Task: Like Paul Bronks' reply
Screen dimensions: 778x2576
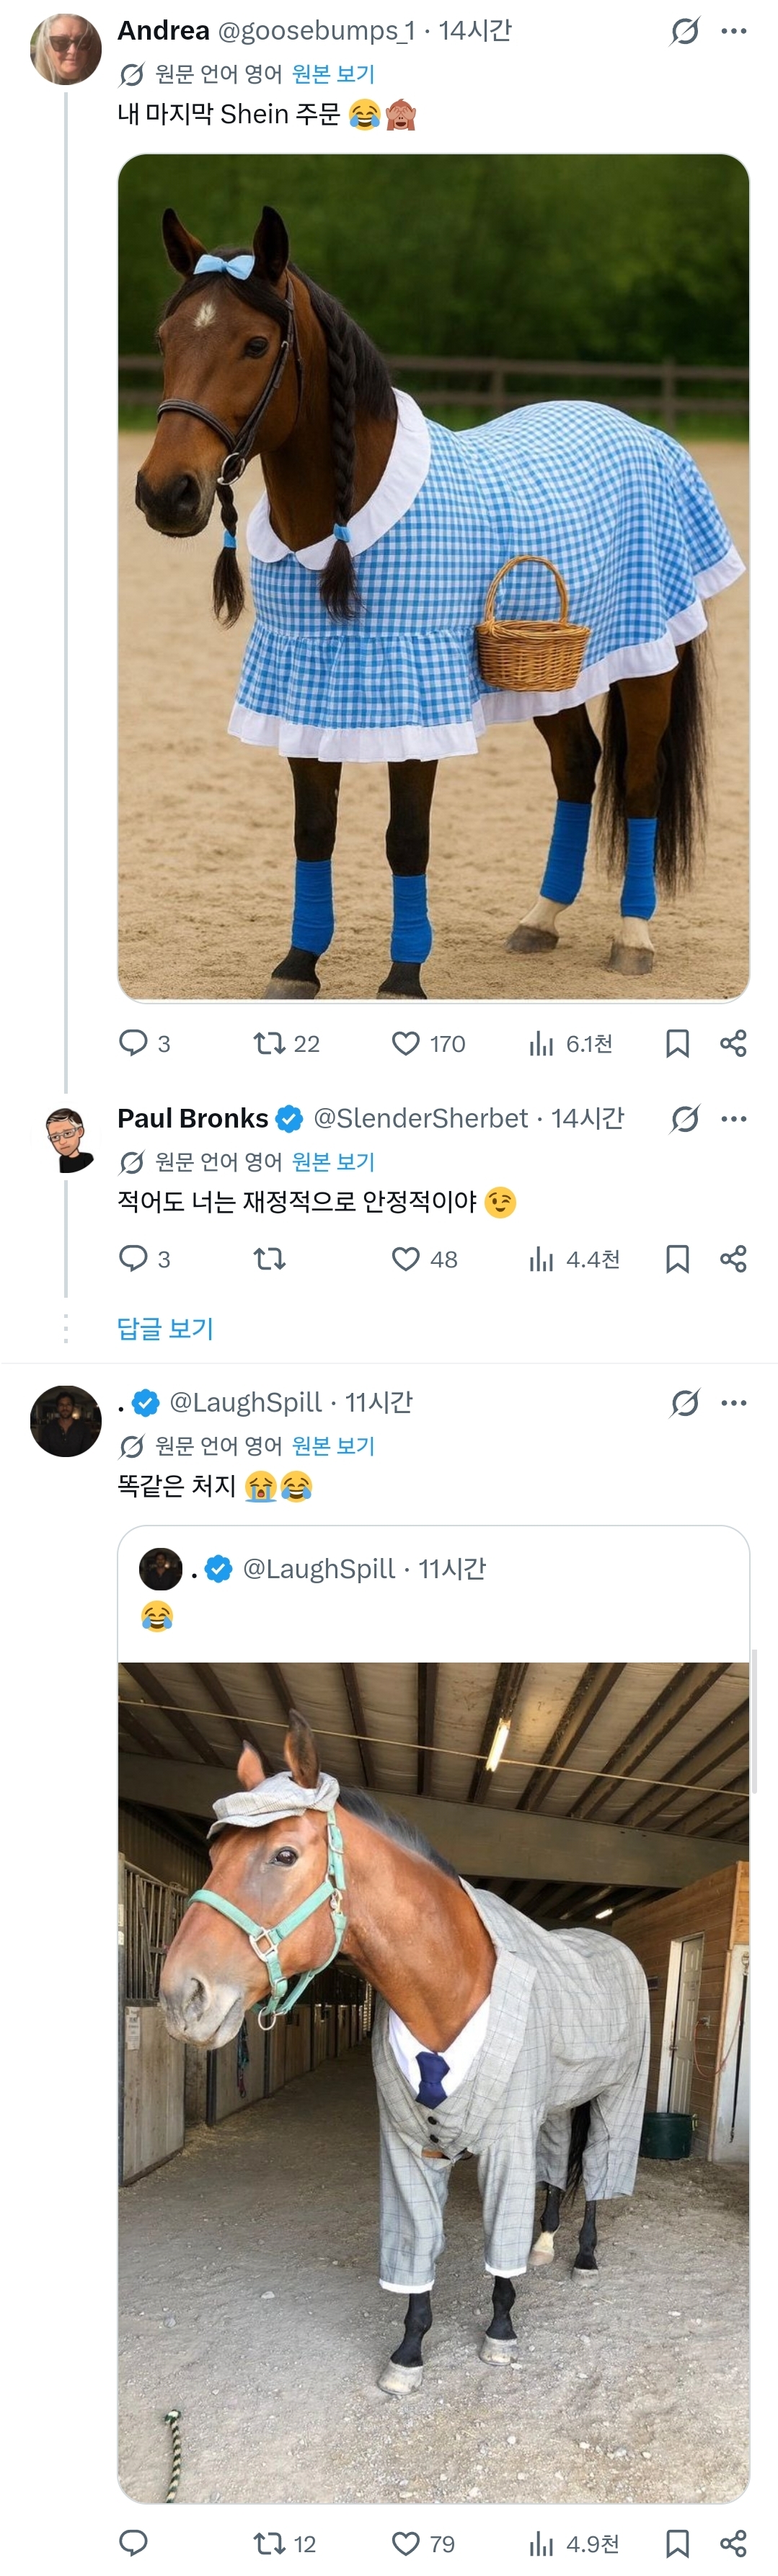Action: [x=405, y=1259]
